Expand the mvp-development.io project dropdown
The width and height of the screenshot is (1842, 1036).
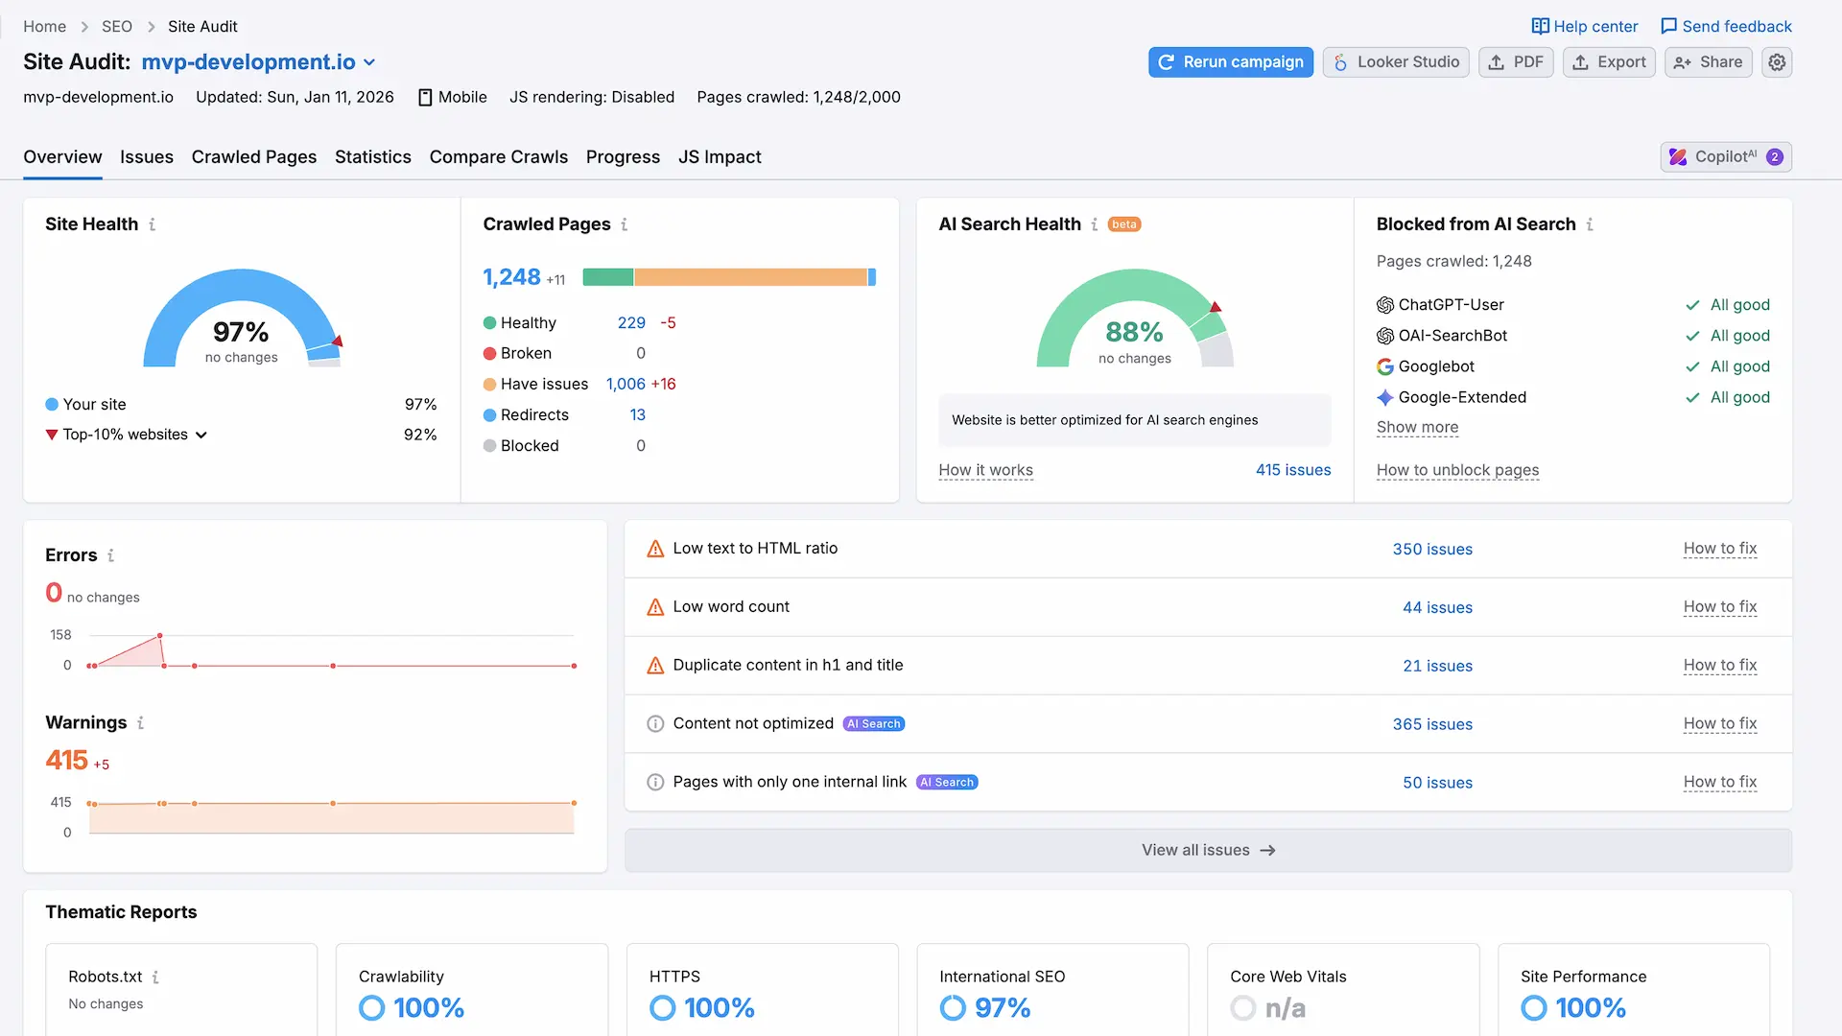point(369,62)
